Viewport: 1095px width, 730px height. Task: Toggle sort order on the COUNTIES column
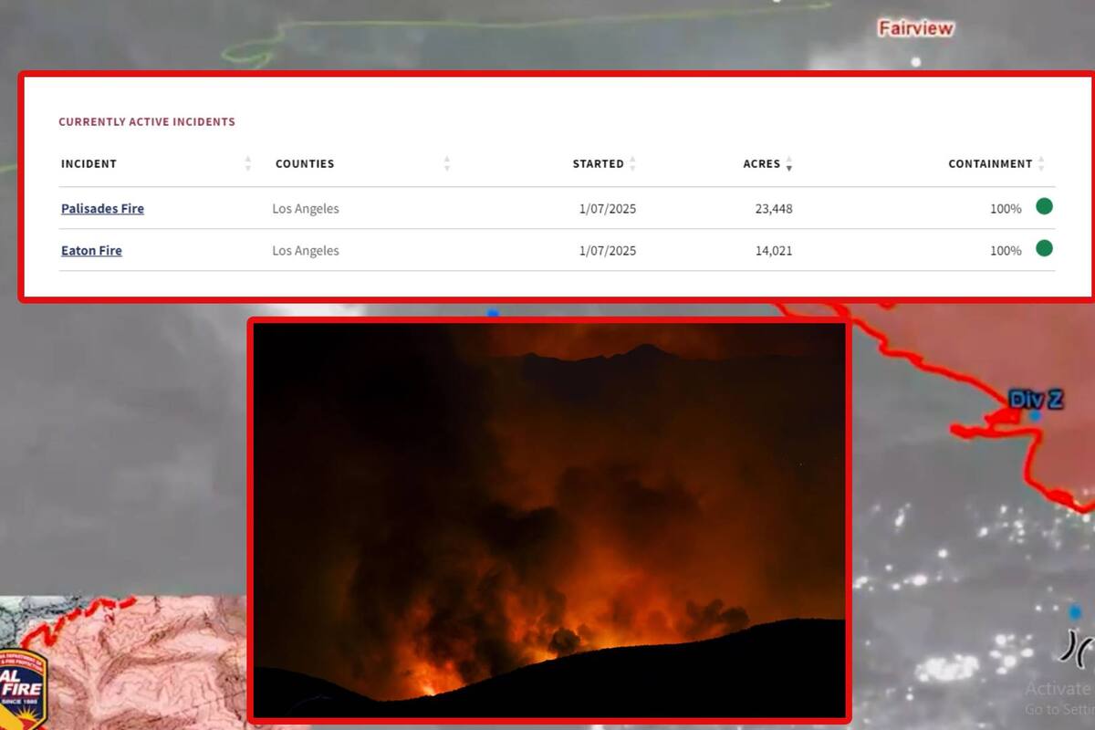click(446, 163)
